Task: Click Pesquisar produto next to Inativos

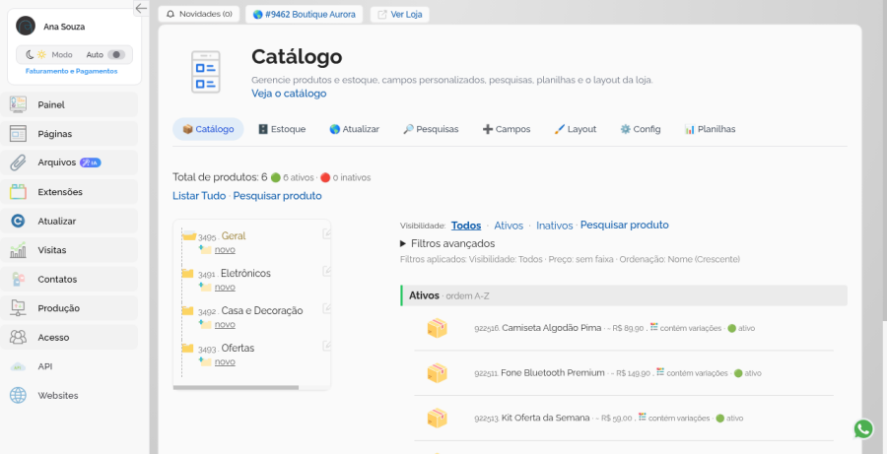Action: pos(625,225)
